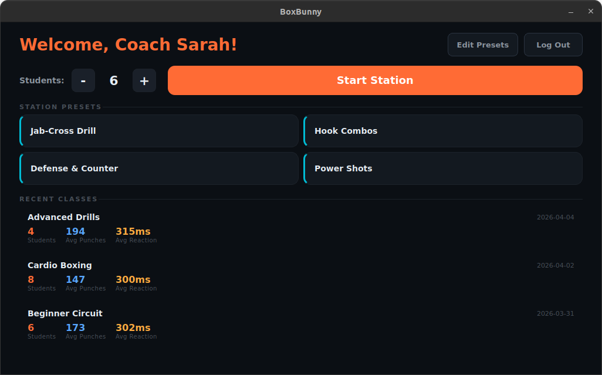
Task: Click the BoxBunny title bar text
Action: pos(300,11)
